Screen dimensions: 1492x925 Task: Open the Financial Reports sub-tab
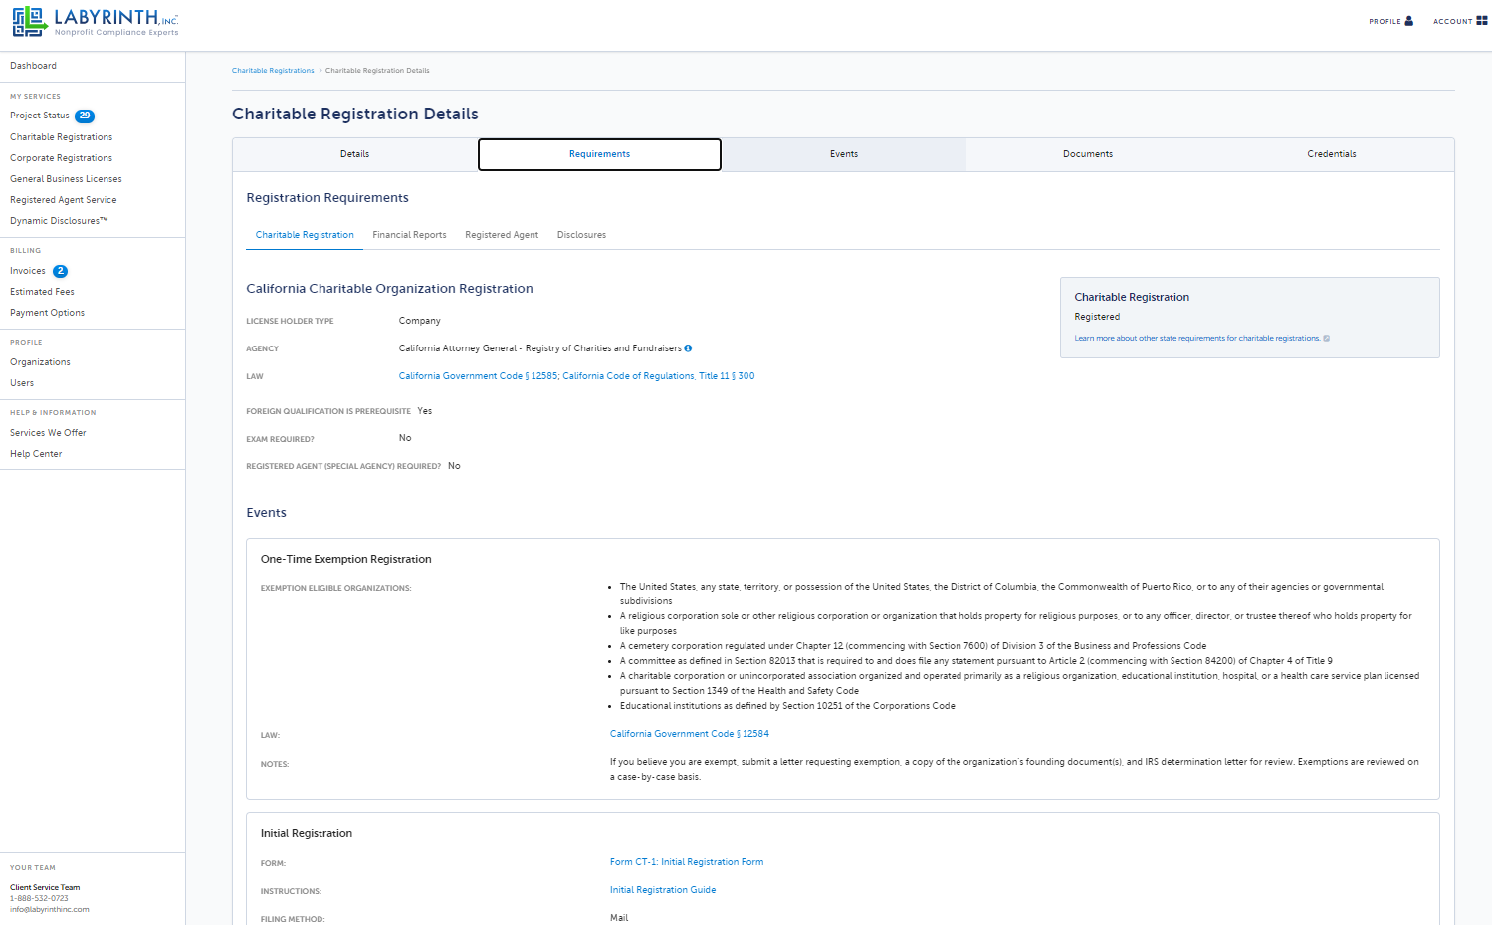pos(409,235)
